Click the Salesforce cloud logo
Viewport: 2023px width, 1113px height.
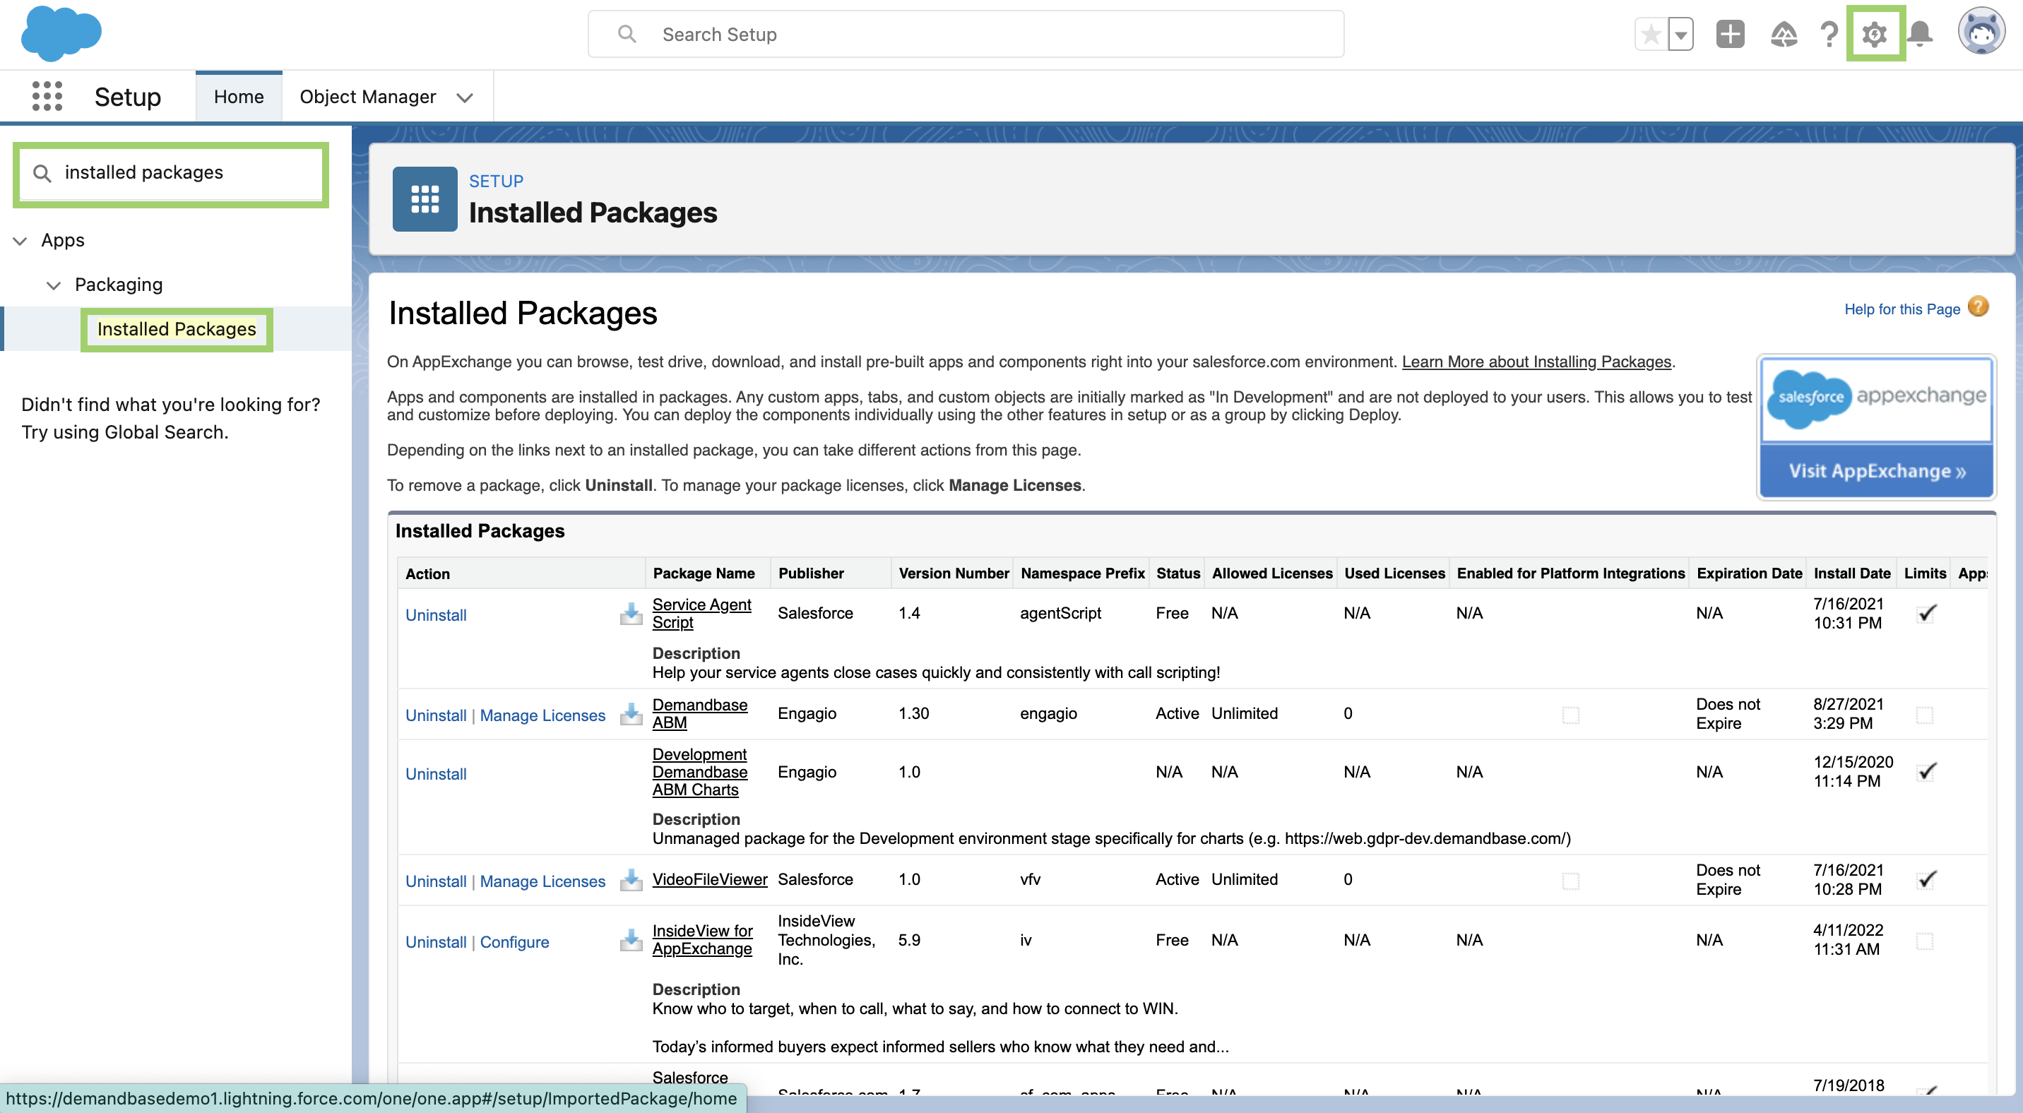click(x=61, y=33)
